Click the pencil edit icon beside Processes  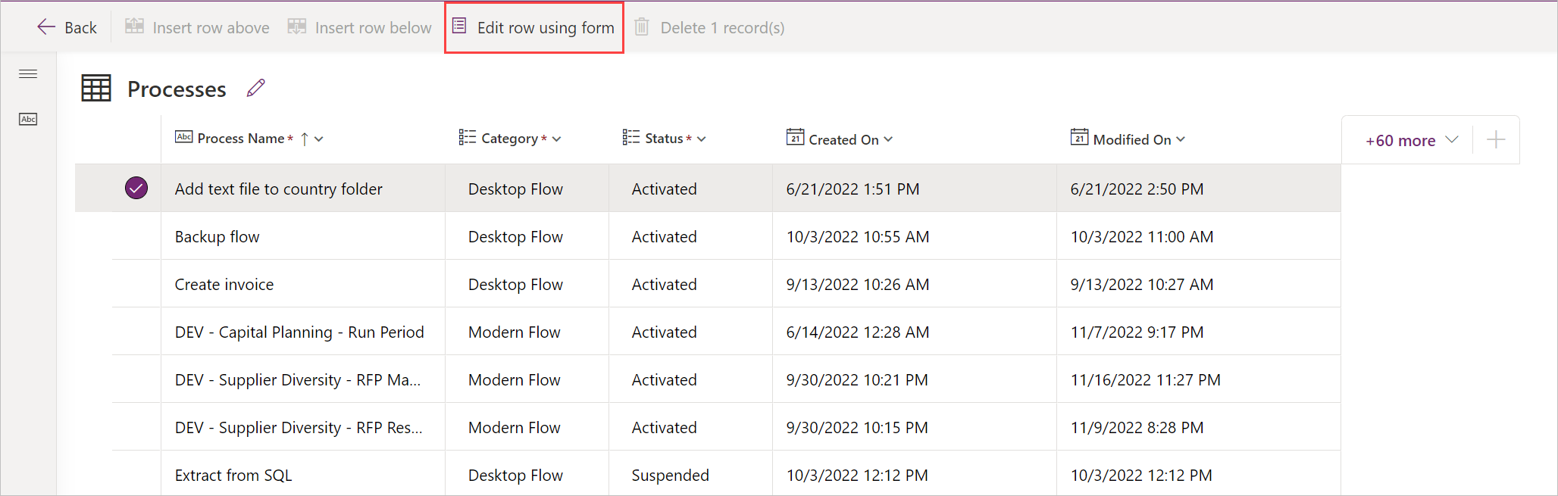tap(256, 89)
